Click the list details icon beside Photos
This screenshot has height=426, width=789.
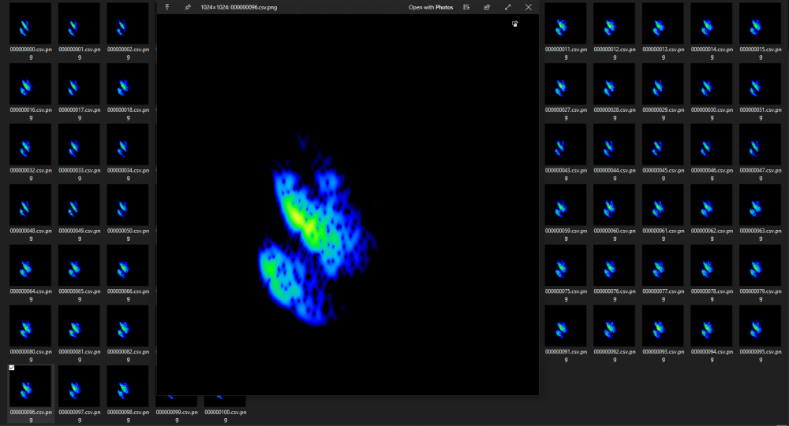[466, 7]
